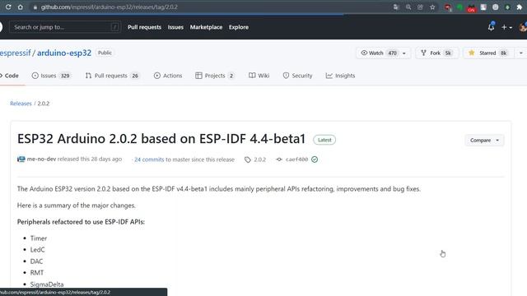Expand the Watch options dropdown arrow
Image resolution: width=527 pixels, height=296 pixels.
coord(404,53)
